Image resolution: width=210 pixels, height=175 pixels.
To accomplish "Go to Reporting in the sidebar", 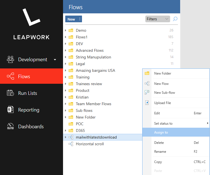I will (x=32, y=110).
